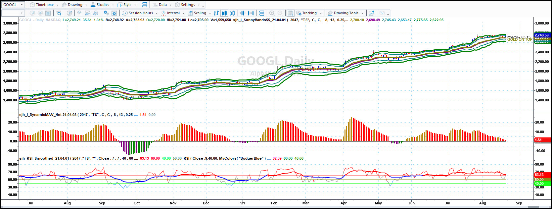Click the grayed wave icon at toolbar end
552x209 pixels.
pos(382,13)
